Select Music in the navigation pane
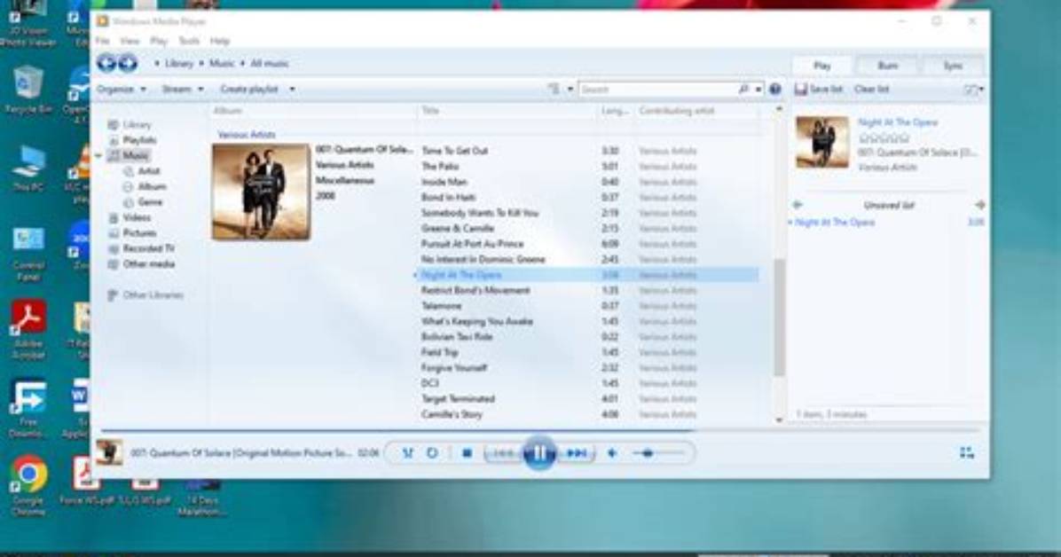The image size is (1061, 557). point(136,156)
